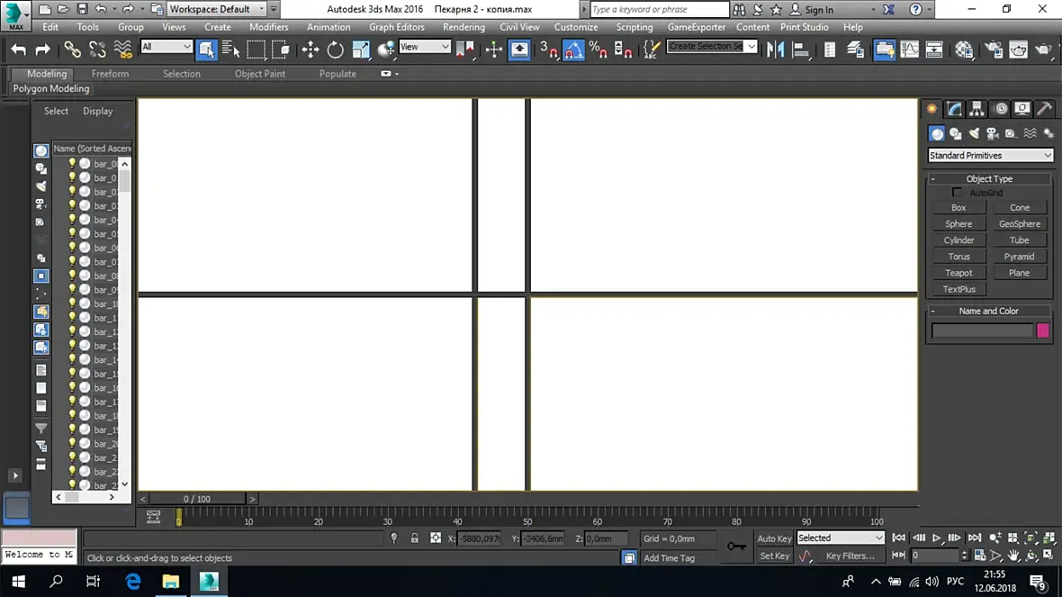Activate the Select and Rotate tool
This screenshot has width=1062, height=597.
336,50
